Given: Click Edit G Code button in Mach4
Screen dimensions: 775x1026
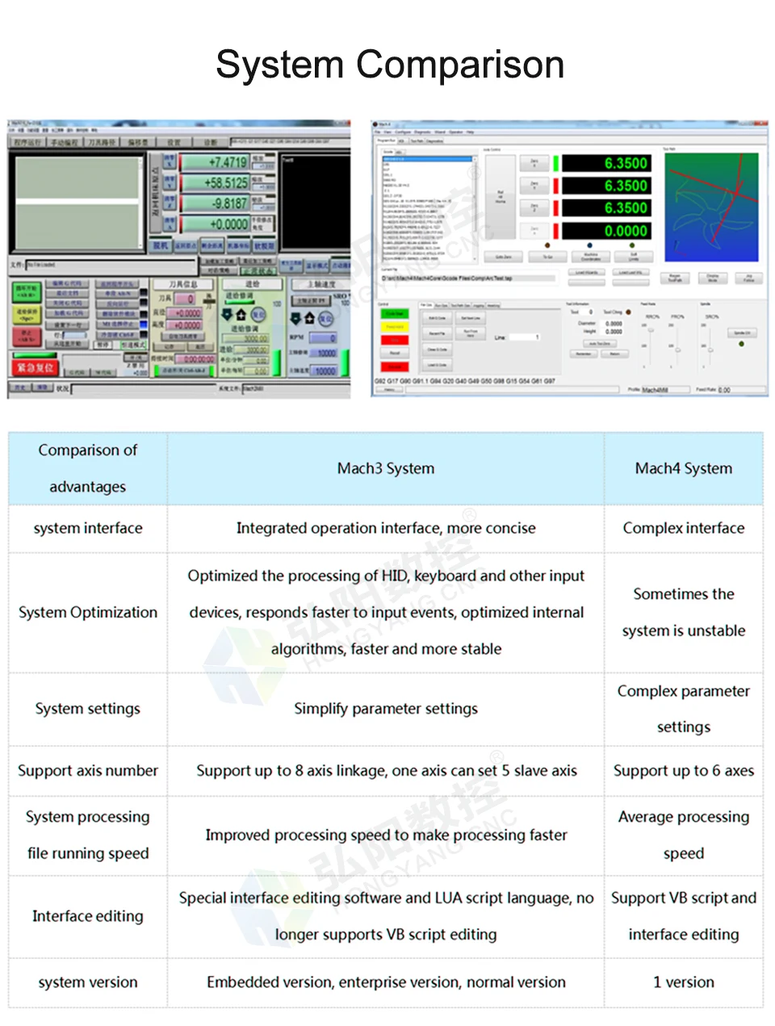Looking at the screenshot, I should [x=437, y=318].
